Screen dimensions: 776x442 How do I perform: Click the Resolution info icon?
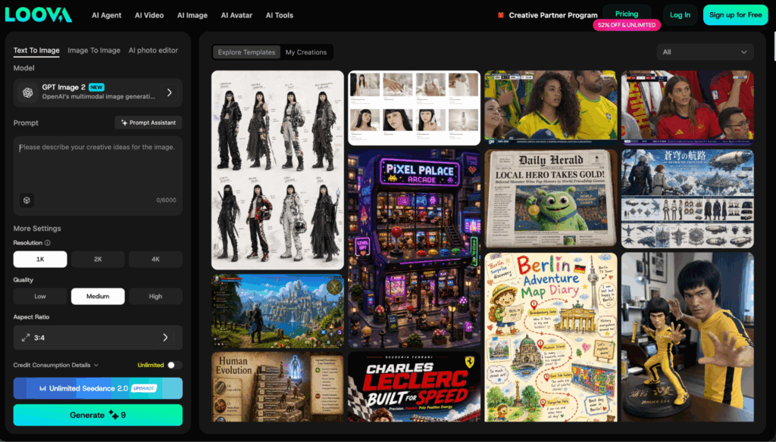tap(48, 243)
